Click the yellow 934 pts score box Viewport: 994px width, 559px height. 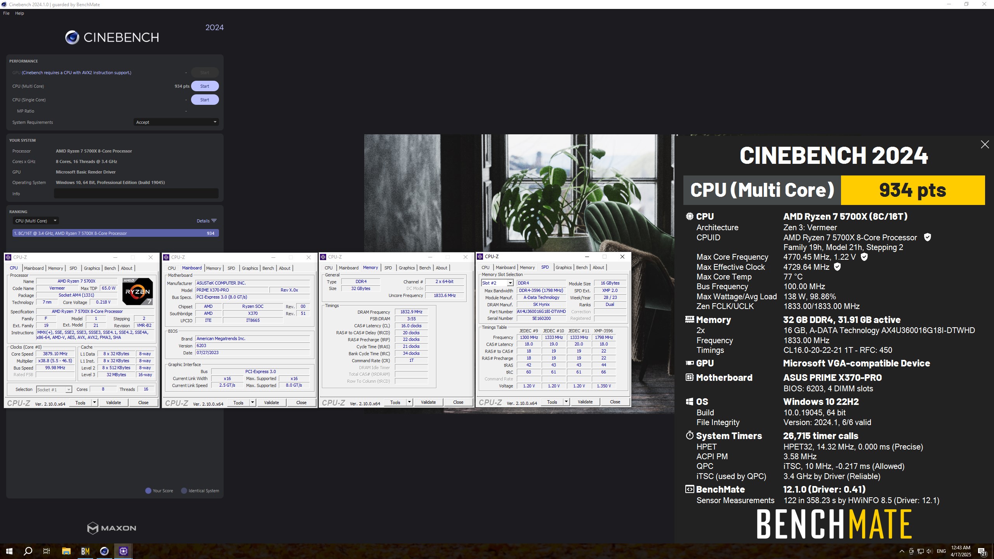pyautogui.click(x=912, y=190)
